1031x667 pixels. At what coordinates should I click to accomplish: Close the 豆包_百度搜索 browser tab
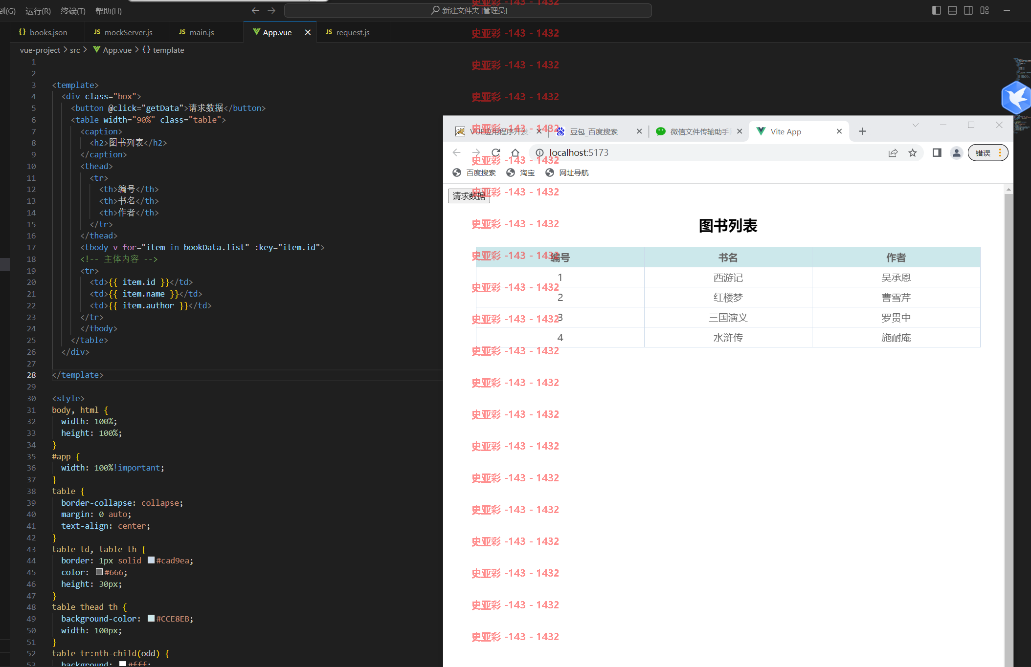(x=639, y=131)
